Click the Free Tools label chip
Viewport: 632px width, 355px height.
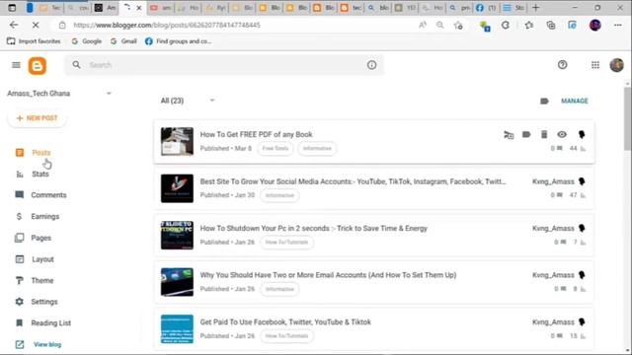276,148
